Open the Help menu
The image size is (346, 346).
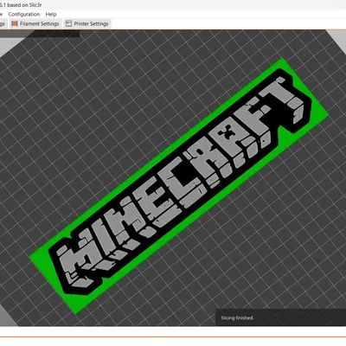51,14
